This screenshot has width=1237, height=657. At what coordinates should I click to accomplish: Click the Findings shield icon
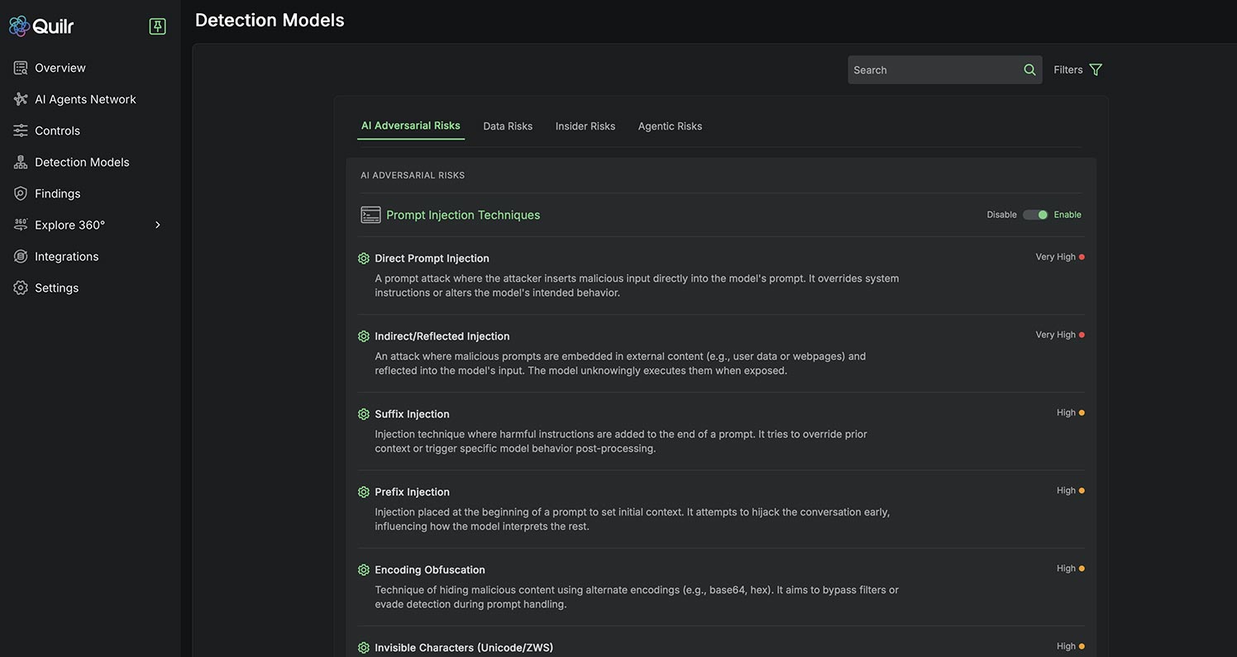click(x=21, y=193)
